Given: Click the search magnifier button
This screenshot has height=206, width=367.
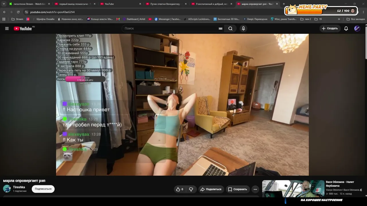Looking at the screenshot, I should coord(230,28).
